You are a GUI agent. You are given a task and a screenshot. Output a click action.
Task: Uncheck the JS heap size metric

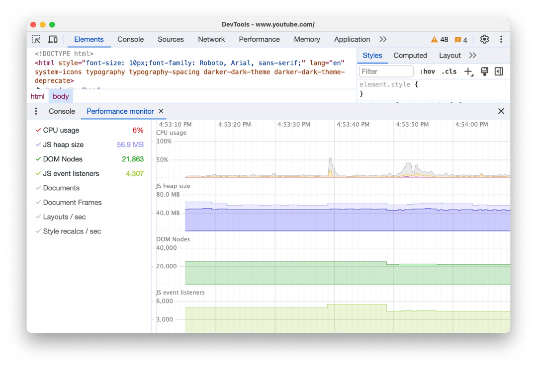click(x=38, y=145)
